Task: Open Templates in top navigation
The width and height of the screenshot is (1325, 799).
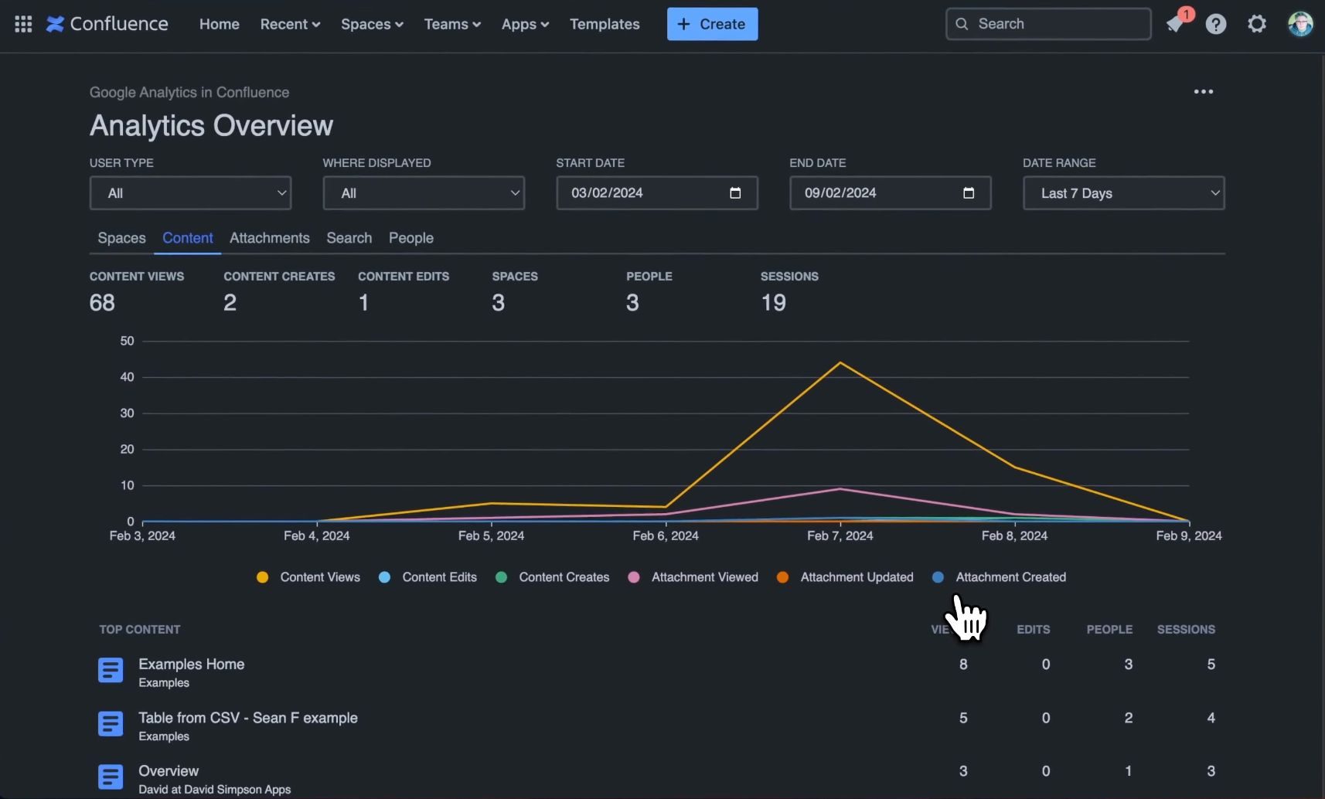Action: [605, 24]
